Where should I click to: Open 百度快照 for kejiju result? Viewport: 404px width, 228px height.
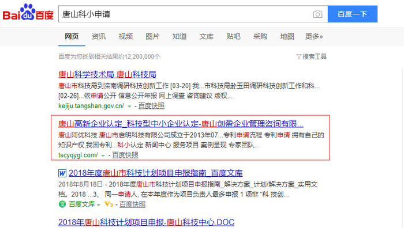[x=151, y=105]
